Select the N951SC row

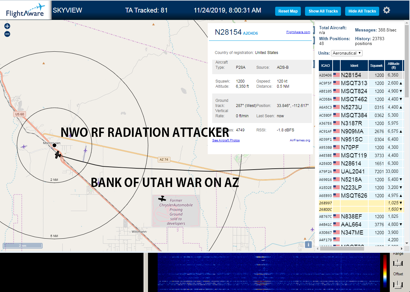pyautogui.click(x=361, y=139)
